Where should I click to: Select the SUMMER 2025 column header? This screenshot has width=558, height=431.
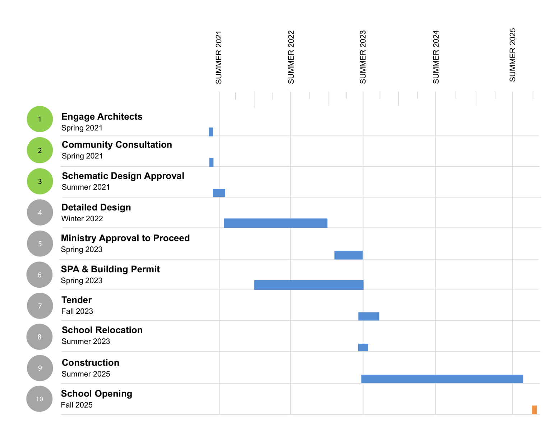click(x=513, y=55)
